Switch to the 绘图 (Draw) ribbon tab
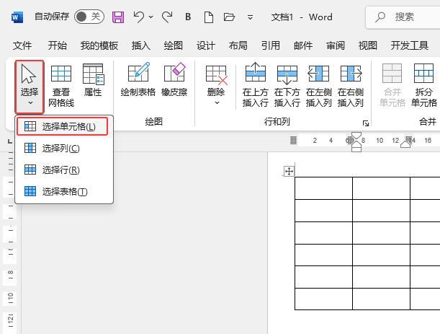Viewport: 440px width, 334px height. (174, 45)
